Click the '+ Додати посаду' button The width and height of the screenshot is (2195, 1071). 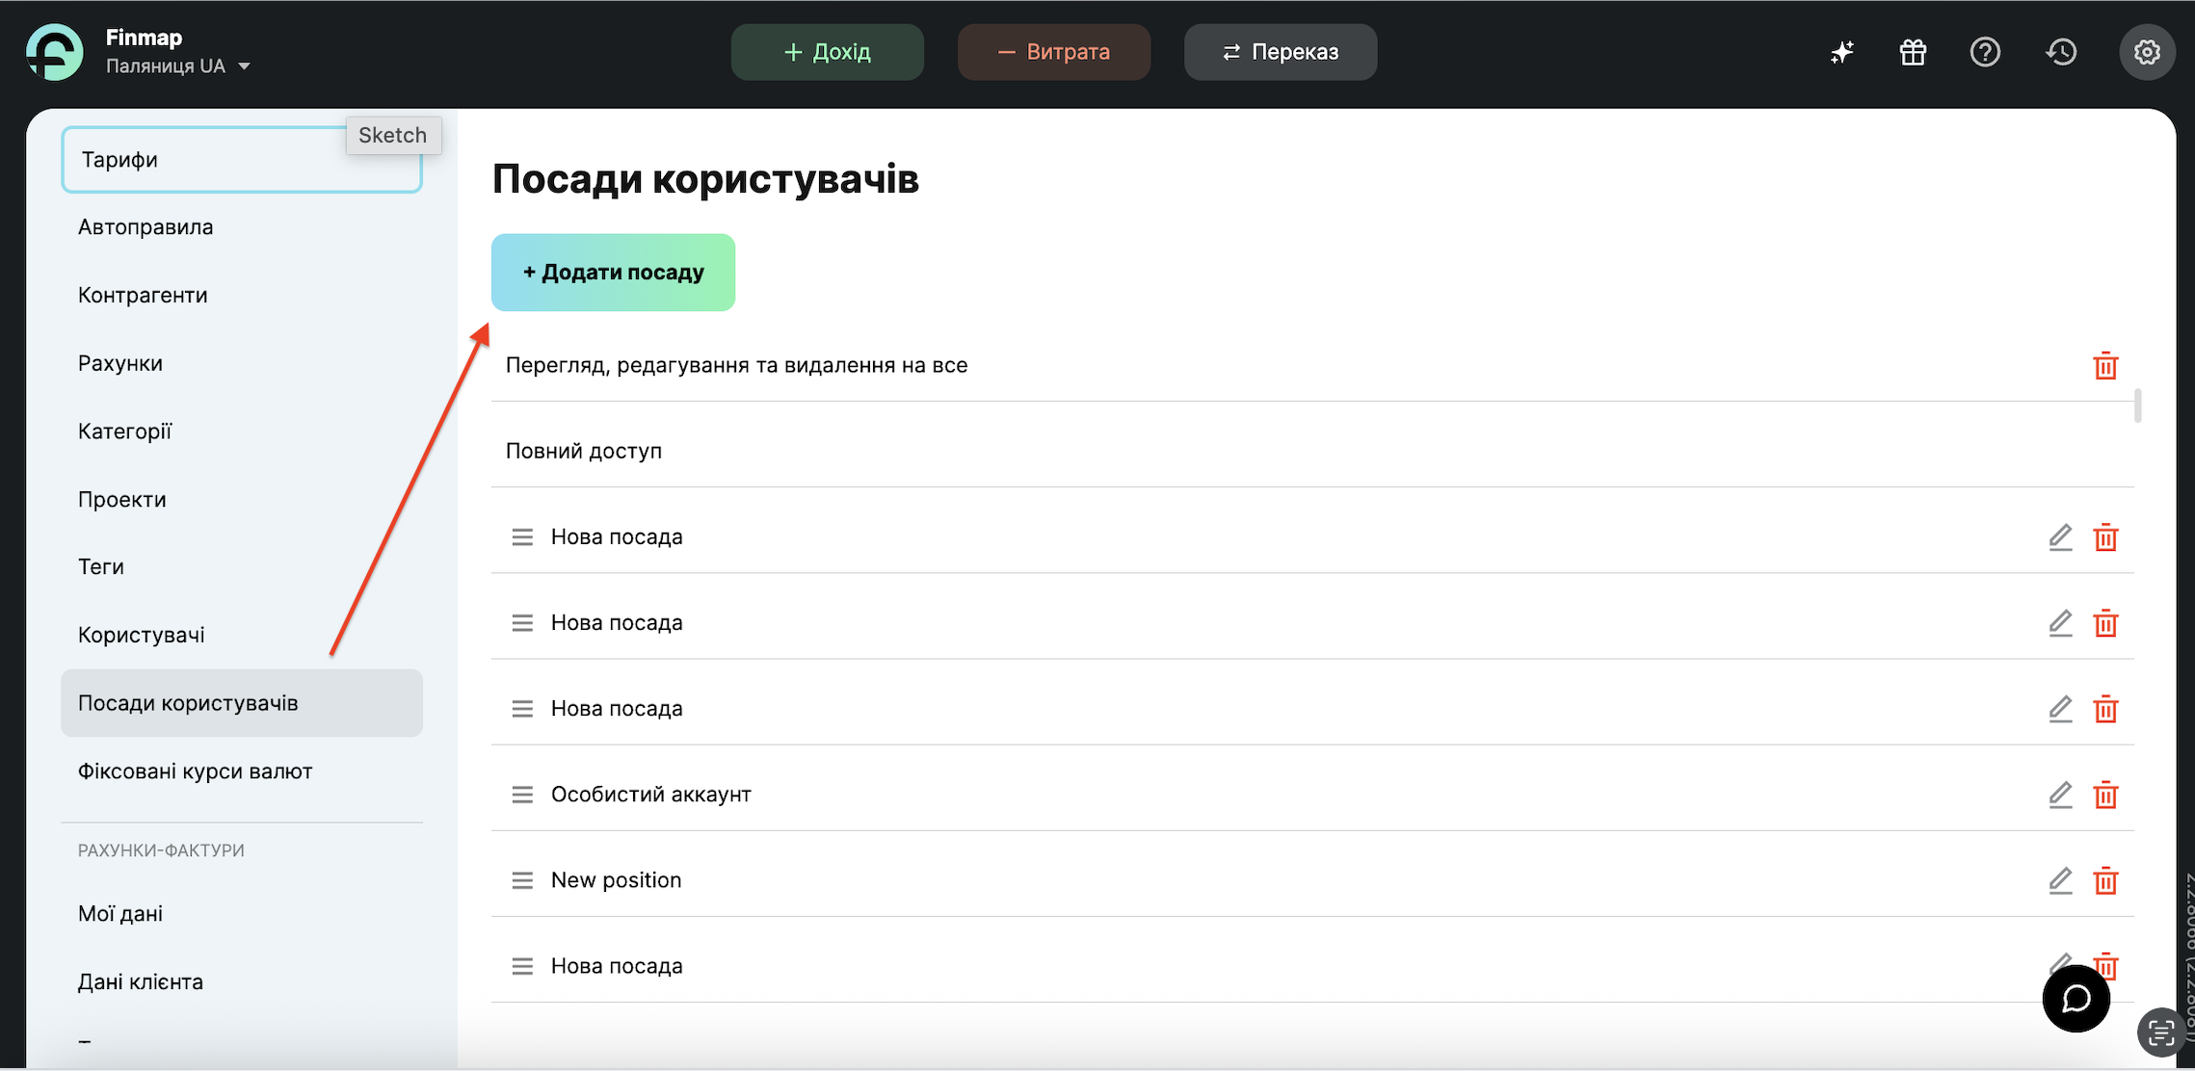(613, 273)
